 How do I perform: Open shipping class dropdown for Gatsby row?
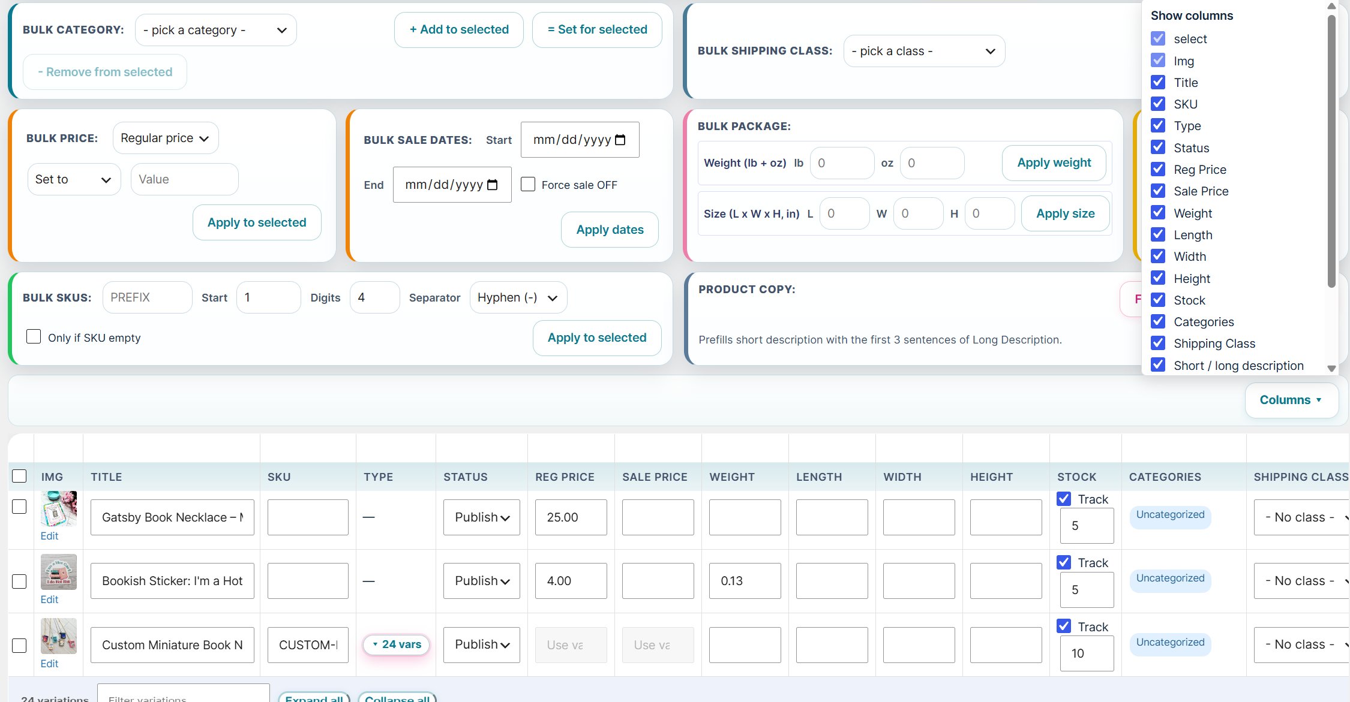1301,517
